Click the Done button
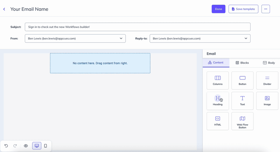 coord(218,9)
